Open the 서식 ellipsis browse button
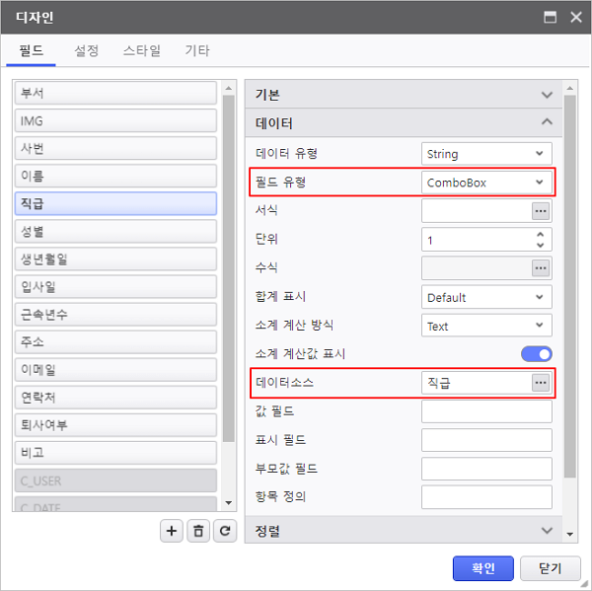This screenshot has height=591, width=592. click(540, 211)
